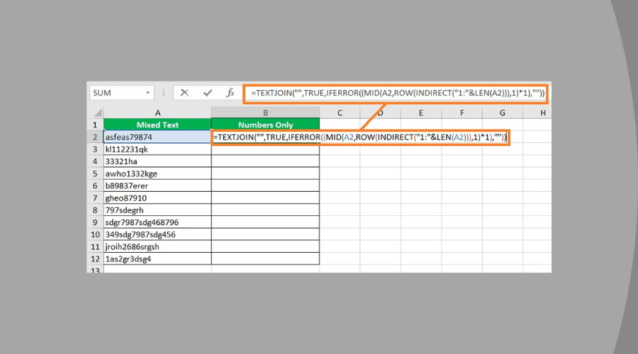This screenshot has width=638, height=354.
Task: Select empty cell B4 beside 33321ha
Action: click(x=265, y=161)
